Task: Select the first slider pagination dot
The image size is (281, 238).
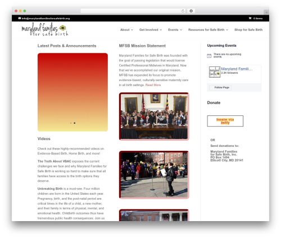Action: [x=71, y=123]
